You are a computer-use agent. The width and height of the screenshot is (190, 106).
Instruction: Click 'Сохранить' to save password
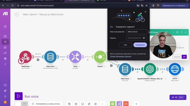pyautogui.click(x=140, y=45)
